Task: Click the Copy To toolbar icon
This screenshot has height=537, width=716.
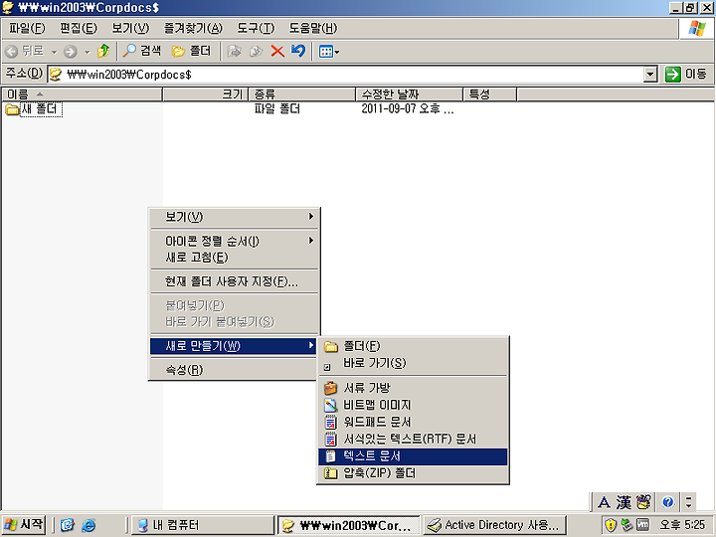Action: point(257,51)
